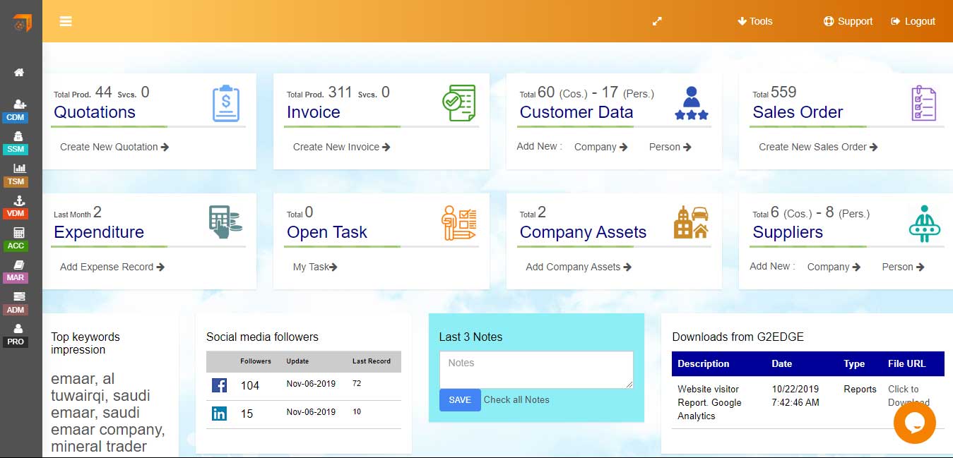The width and height of the screenshot is (953, 458).
Task: Click Create New Sales Order link
Action: [818, 147]
